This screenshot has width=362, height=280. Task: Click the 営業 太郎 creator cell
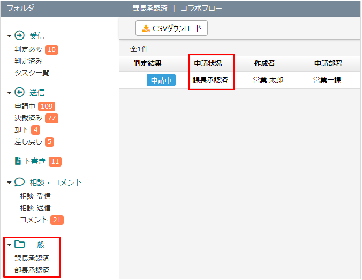pyautogui.click(x=268, y=80)
